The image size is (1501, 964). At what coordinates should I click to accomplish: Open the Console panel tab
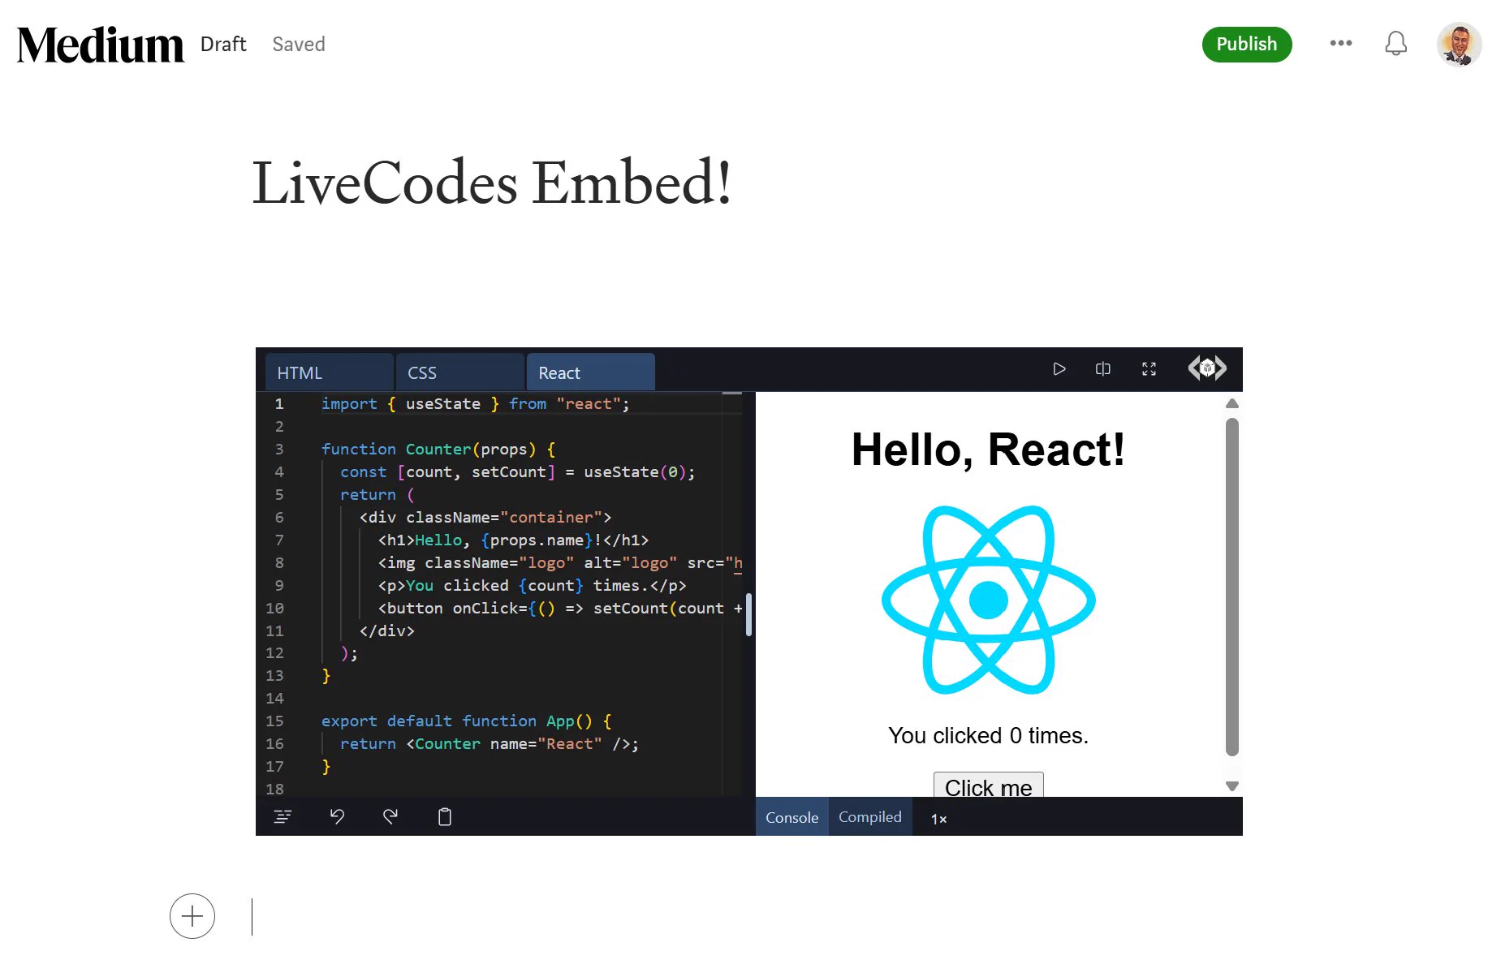click(791, 817)
